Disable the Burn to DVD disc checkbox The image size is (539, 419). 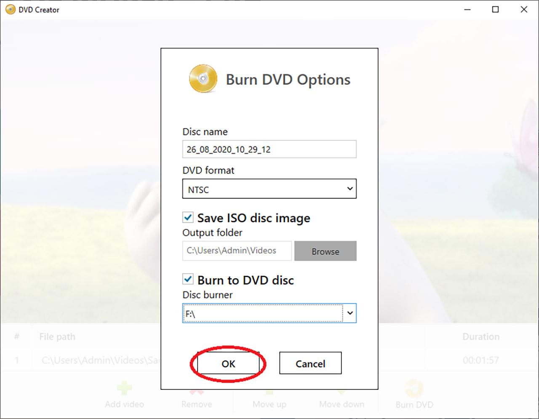pos(188,280)
